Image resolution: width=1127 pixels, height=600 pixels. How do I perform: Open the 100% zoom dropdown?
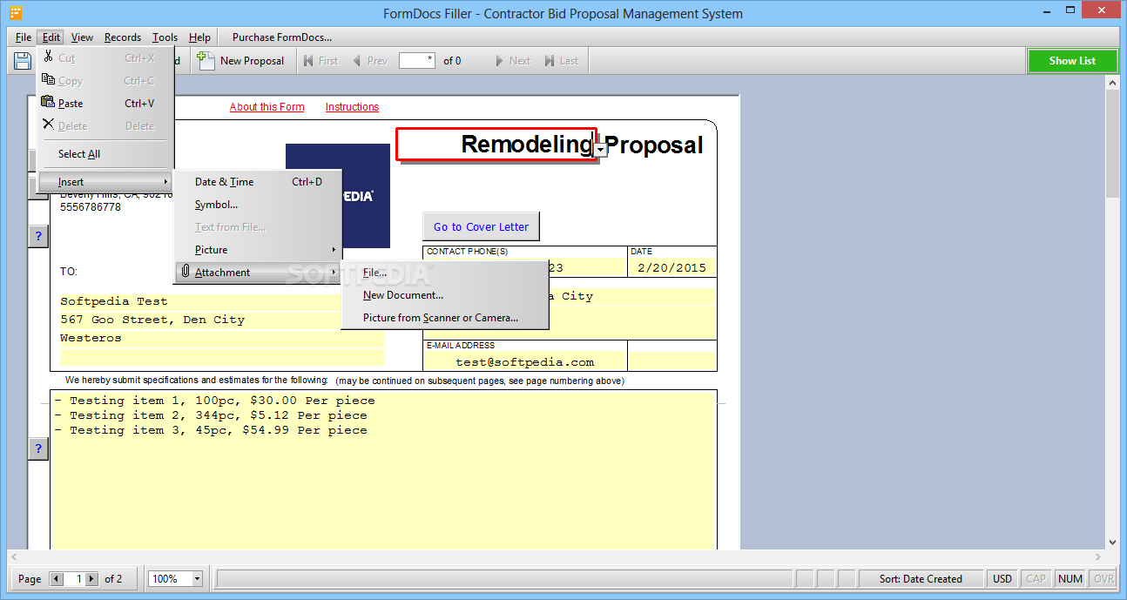197,579
